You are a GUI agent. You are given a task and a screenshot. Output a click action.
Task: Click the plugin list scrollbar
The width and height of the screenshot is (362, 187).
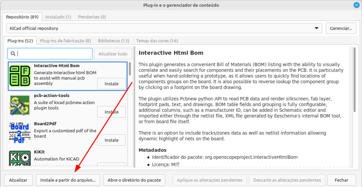[130, 69]
